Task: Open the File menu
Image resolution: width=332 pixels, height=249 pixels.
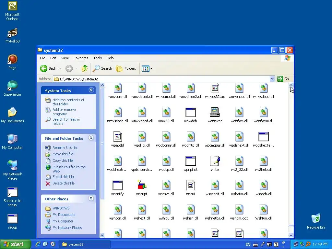Action: pos(42,58)
